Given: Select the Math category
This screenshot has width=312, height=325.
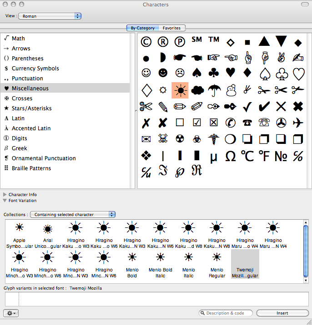Looking at the screenshot, I should pyautogui.click(x=65, y=38).
